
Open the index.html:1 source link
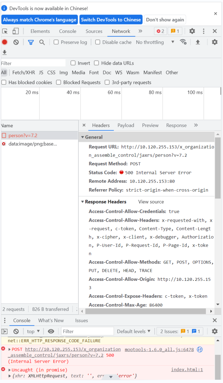pyautogui.click(x=187, y=370)
